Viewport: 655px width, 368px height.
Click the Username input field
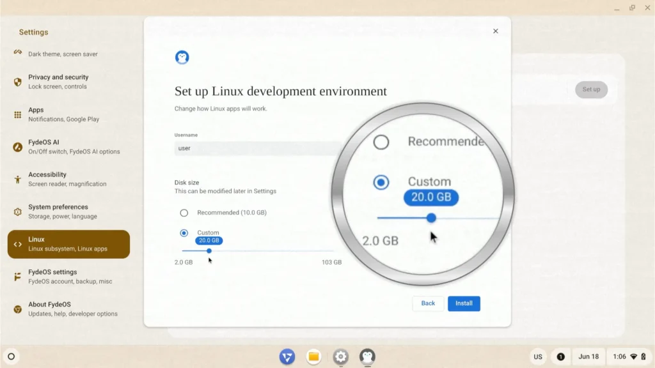pos(258,148)
